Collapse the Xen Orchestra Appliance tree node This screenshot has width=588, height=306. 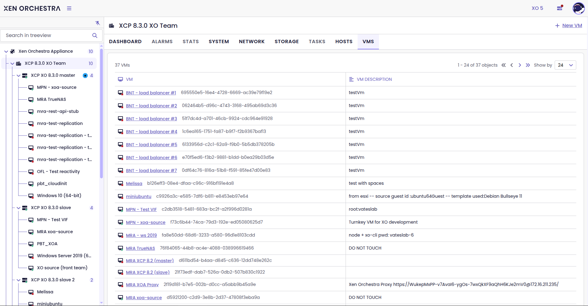[x=6, y=52]
